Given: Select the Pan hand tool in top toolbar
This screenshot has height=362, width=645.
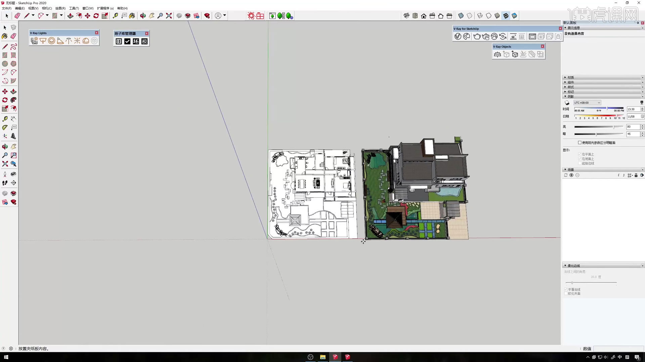Looking at the screenshot, I should point(152,16).
